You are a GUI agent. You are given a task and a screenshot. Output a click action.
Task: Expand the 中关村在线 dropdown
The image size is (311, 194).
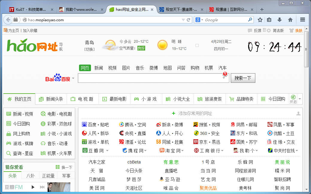(x=297, y=151)
